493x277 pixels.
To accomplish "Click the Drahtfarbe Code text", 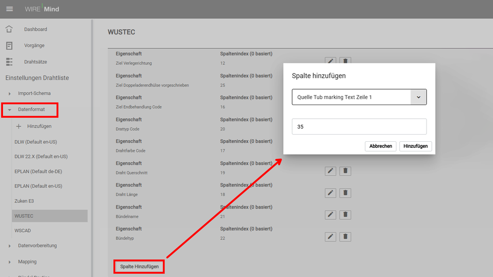I will 130,151.
